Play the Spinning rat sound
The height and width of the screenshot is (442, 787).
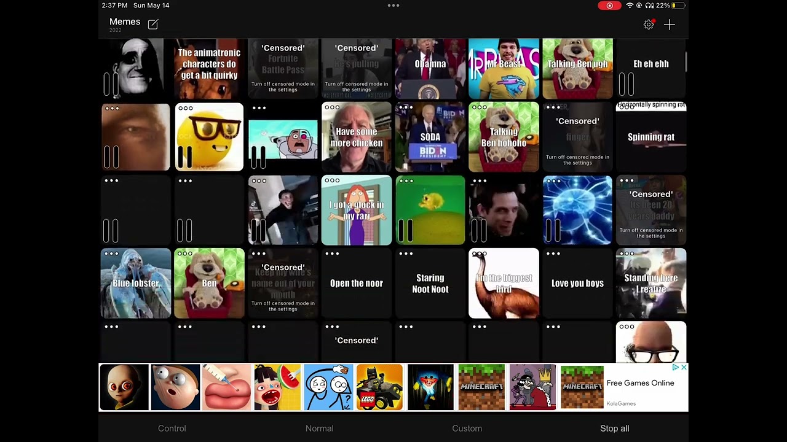(651, 137)
